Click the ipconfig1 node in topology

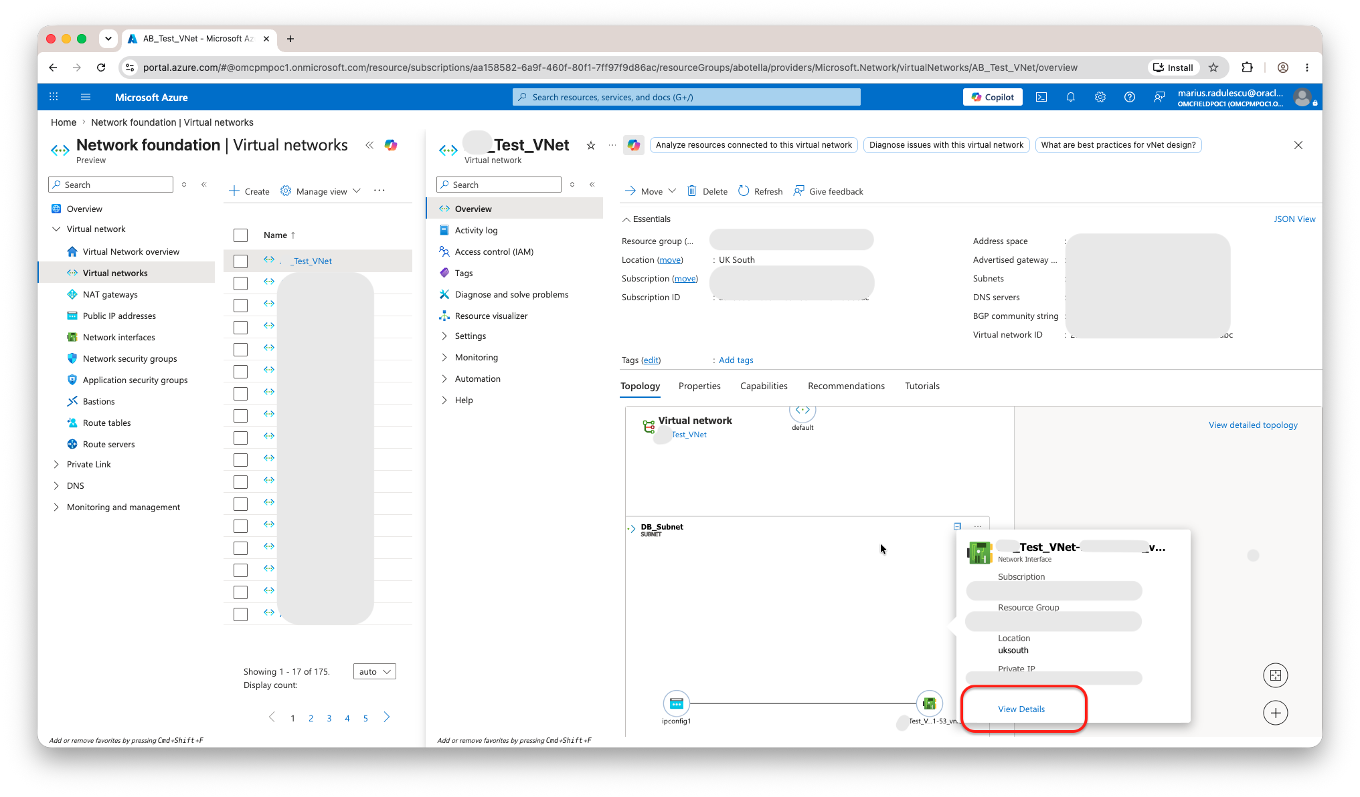pyautogui.click(x=676, y=703)
